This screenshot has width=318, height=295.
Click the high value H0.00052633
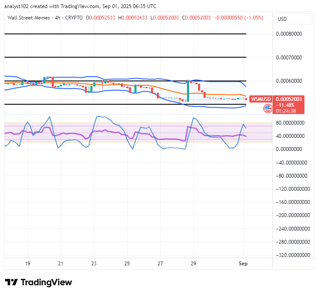(x=133, y=18)
